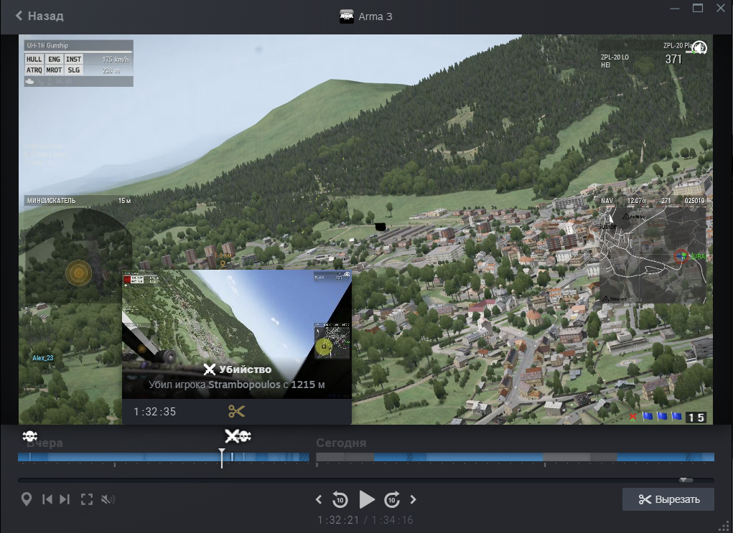Click the 1:32:21 / 1:34:16 time readout
This screenshot has height=533, width=733.
pos(365,520)
